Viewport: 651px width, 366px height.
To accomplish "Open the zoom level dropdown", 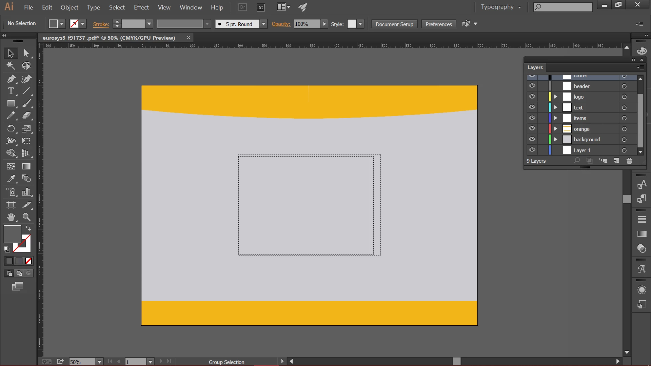I will pyautogui.click(x=99, y=362).
